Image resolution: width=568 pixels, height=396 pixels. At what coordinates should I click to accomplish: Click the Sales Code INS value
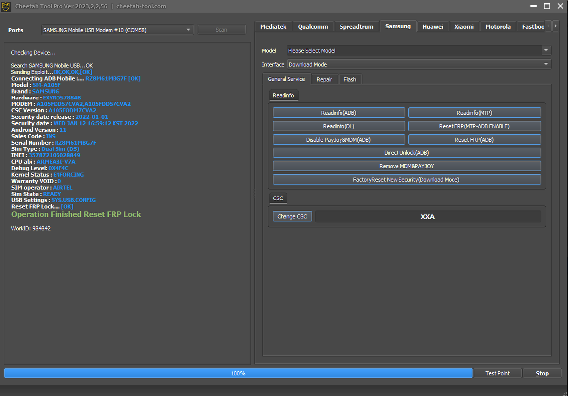pos(51,136)
